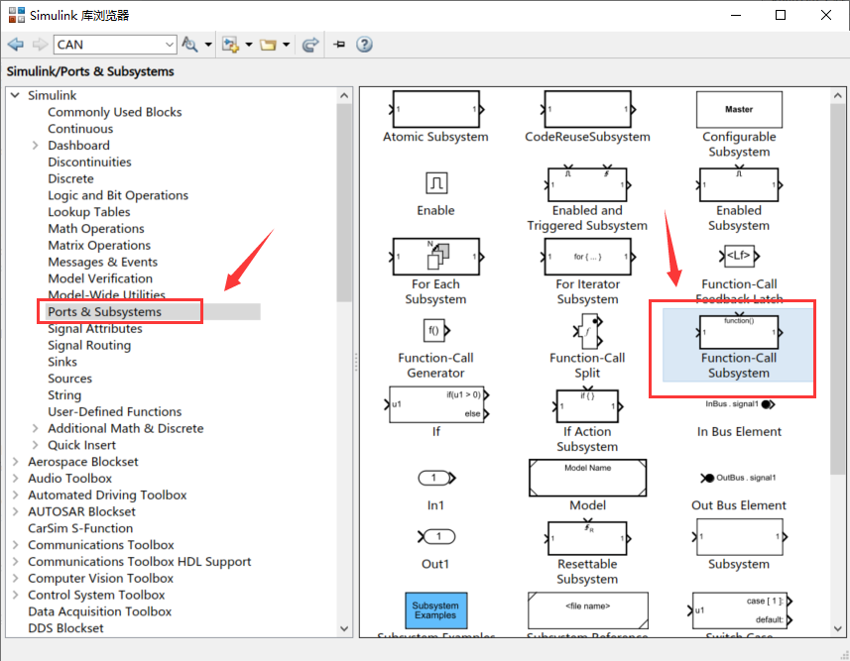The image size is (850, 661).
Task: Click block pane scrollbar up arrow
Action: click(837, 95)
